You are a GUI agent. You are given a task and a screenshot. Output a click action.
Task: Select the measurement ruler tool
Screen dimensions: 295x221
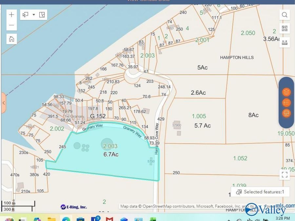point(285,43)
